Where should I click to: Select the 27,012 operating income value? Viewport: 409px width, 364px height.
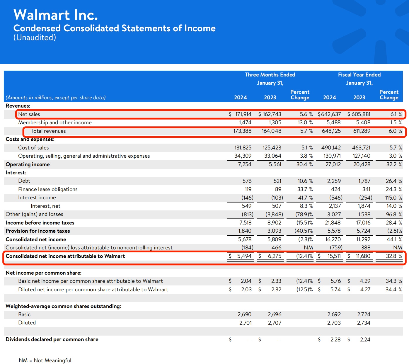pos(333,164)
